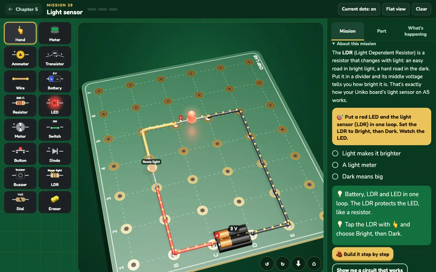Switch to the Part tab
The image size is (436, 272).
381,31
